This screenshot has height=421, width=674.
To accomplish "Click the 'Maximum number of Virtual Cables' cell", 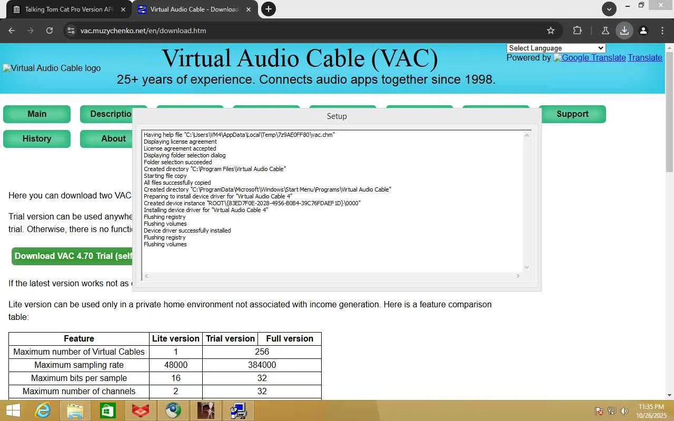I will pyautogui.click(x=79, y=352).
